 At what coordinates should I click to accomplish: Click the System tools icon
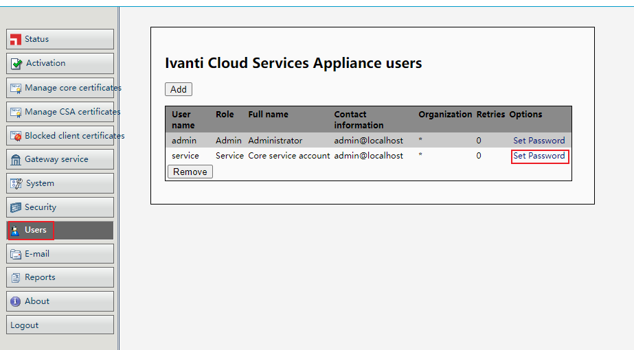[16, 183]
